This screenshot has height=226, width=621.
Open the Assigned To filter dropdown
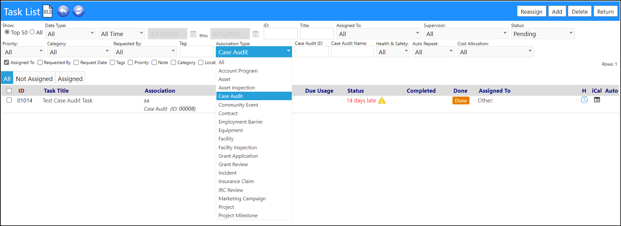379,33
